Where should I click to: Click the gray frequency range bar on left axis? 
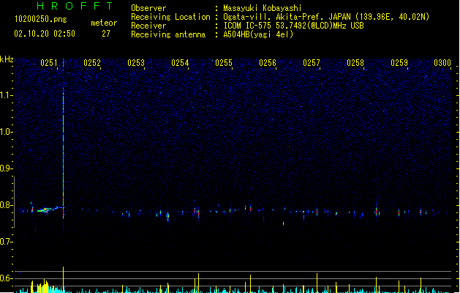click(15, 202)
